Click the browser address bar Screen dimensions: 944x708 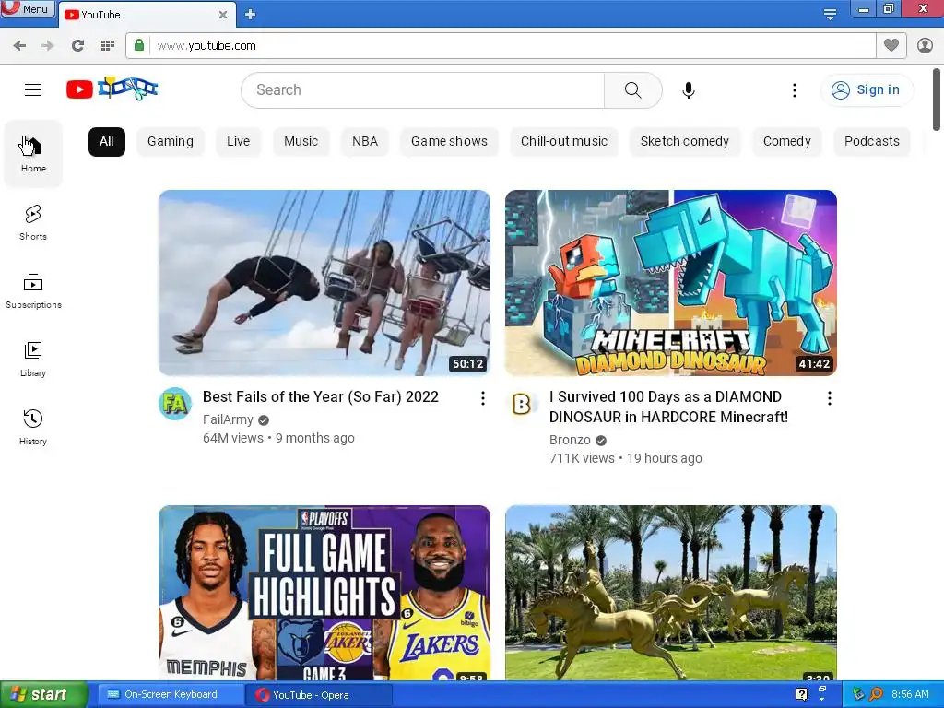pyautogui.click(x=512, y=46)
